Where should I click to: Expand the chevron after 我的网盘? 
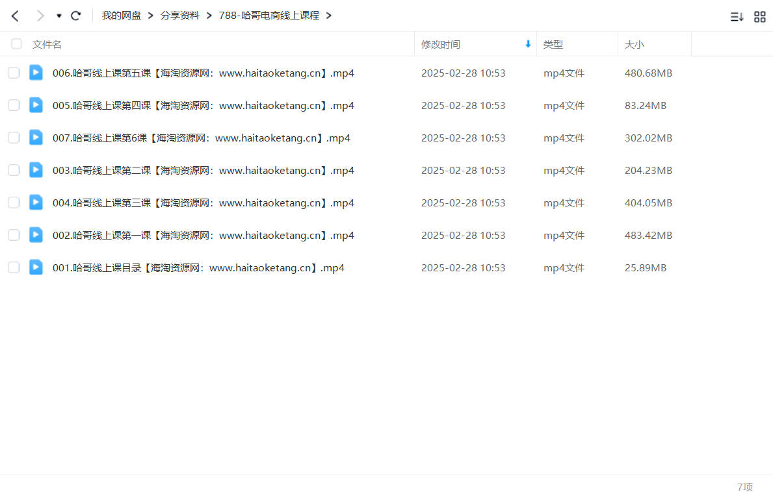pos(151,16)
